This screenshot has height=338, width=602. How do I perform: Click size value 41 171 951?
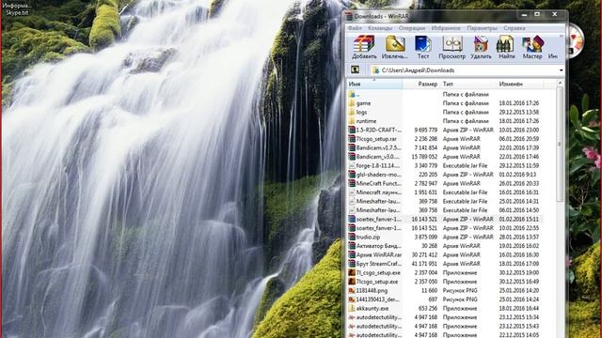tap(424, 264)
